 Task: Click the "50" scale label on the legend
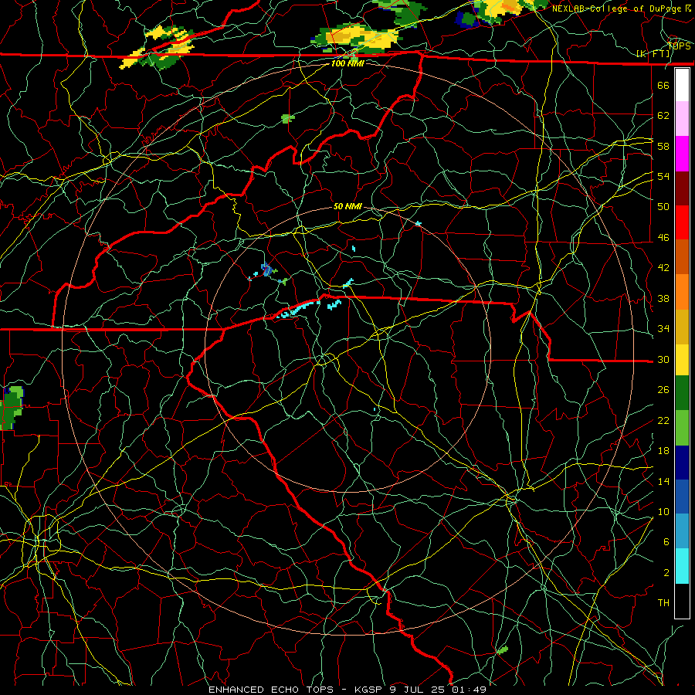pos(663,207)
